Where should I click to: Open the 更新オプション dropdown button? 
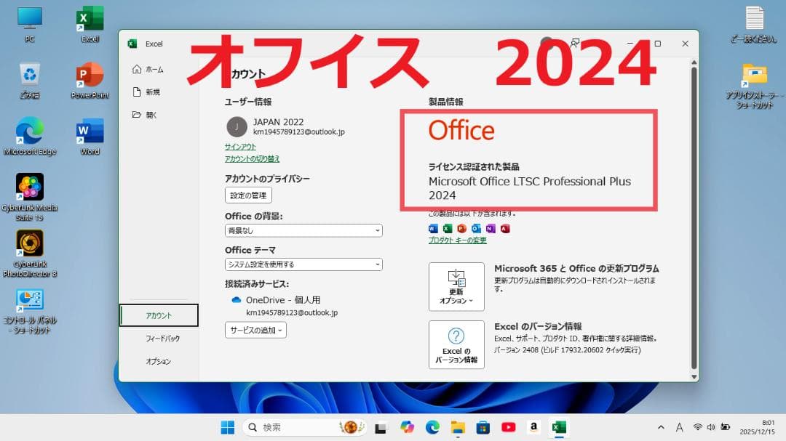point(456,287)
